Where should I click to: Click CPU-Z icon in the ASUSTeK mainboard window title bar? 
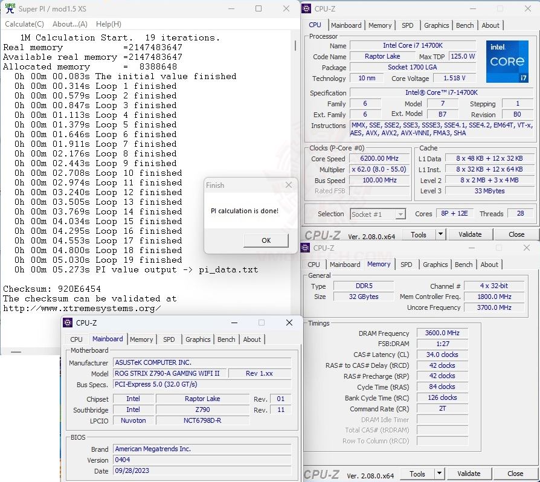(x=69, y=323)
